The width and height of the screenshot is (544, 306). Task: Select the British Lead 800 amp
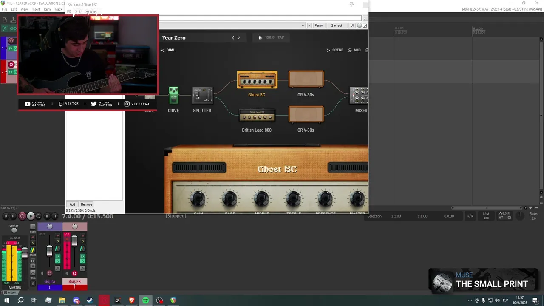[x=257, y=115]
